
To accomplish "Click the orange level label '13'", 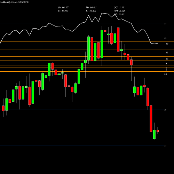I will point(167,53).
